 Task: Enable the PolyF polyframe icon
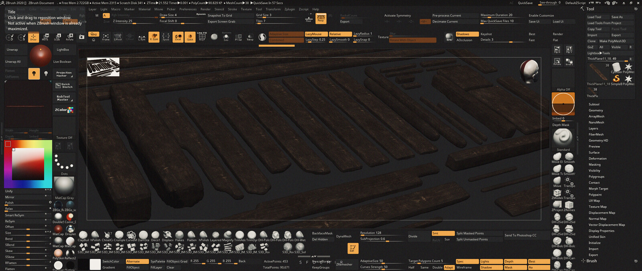[x=202, y=37]
